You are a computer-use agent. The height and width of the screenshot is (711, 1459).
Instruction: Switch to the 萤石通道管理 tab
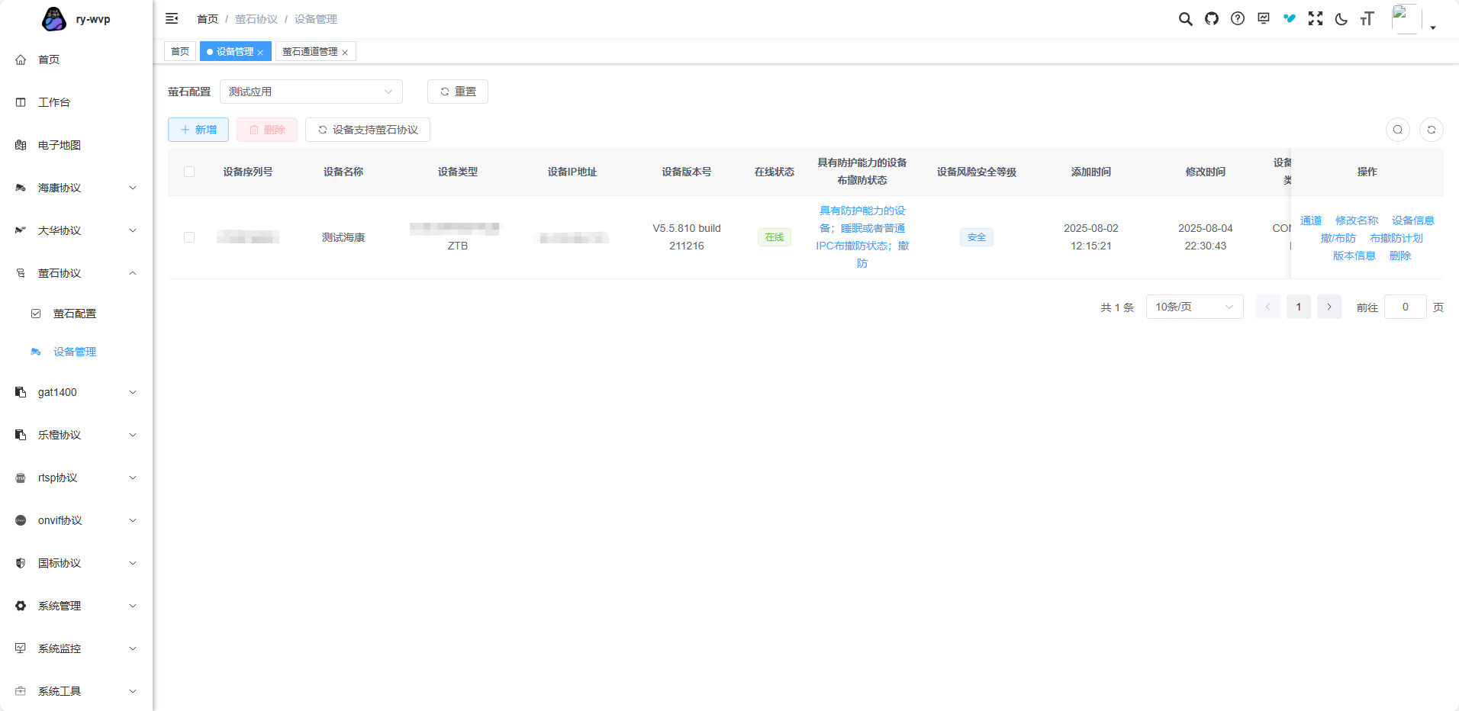click(311, 52)
